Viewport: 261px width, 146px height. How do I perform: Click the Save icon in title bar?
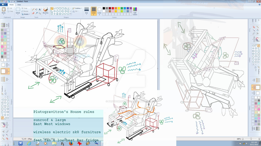6,2
